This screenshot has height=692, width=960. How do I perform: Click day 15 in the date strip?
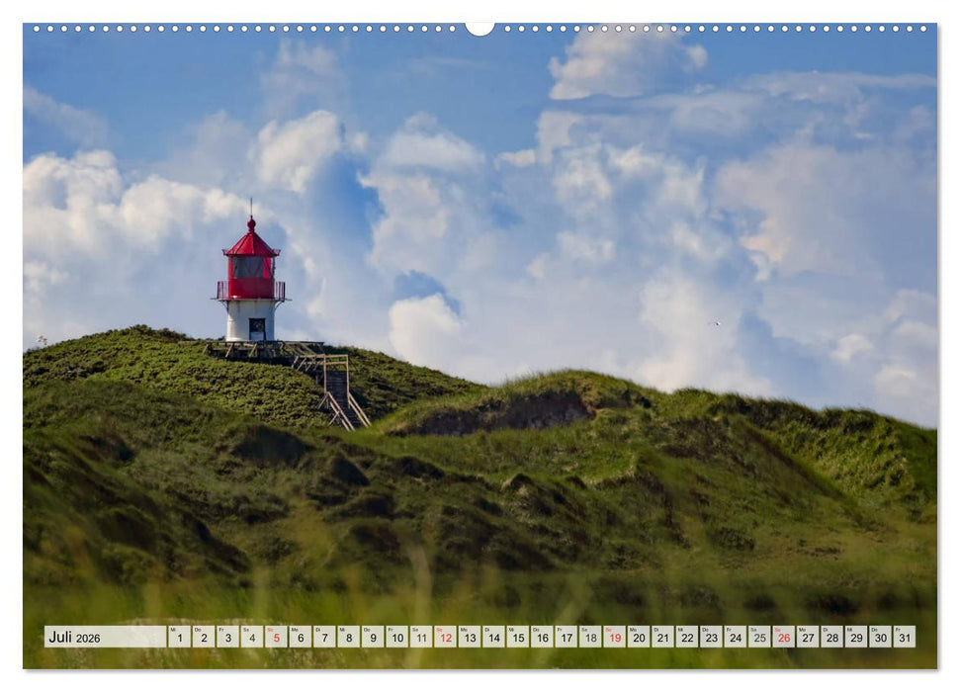coord(517,637)
